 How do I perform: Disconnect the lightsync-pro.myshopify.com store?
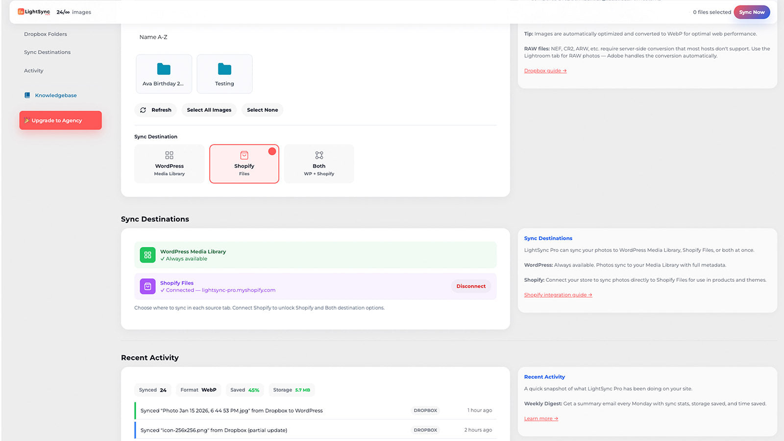tap(470, 286)
